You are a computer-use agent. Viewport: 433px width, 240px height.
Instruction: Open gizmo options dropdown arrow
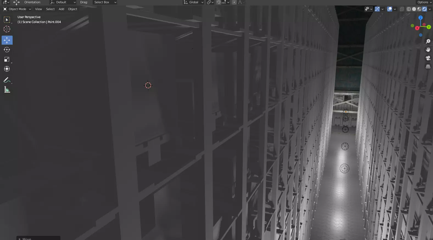(x=382, y=9)
